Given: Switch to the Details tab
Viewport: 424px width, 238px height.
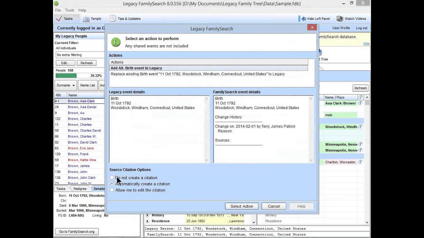Looking at the screenshot, I should [99, 189].
